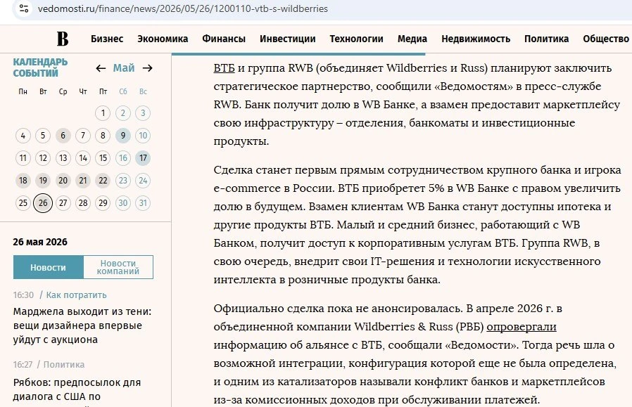
Task: Click the 26 мая 2026 date heading
Action: 40,242
